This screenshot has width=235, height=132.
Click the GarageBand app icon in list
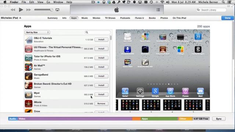pyautogui.click(x=29, y=76)
